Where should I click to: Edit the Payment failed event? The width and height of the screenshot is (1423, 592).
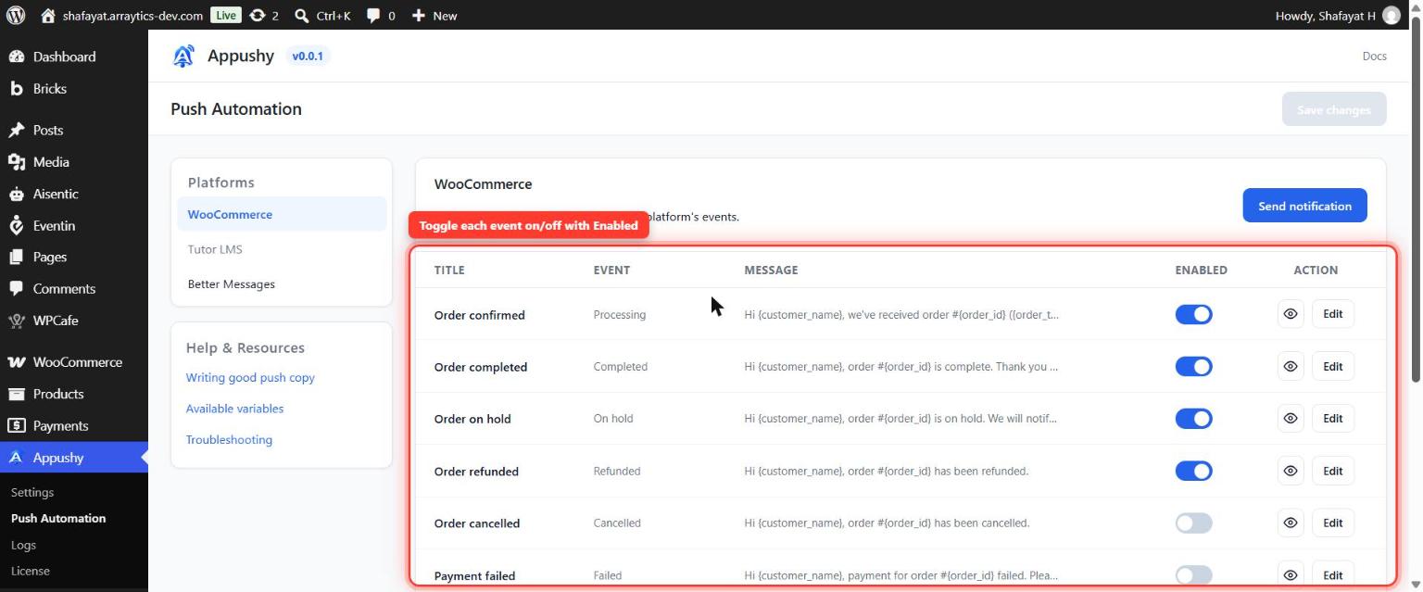click(1333, 575)
